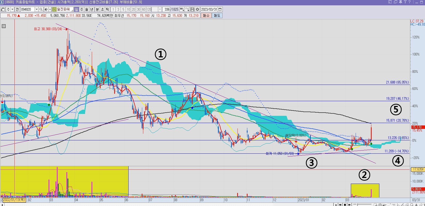Select the 120 interval button
Image resolution: width=425 pixels, height=206 pixels.
(149, 9)
